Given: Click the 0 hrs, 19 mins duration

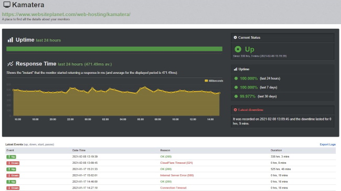Looking at the screenshot, I should tap(279, 175).
